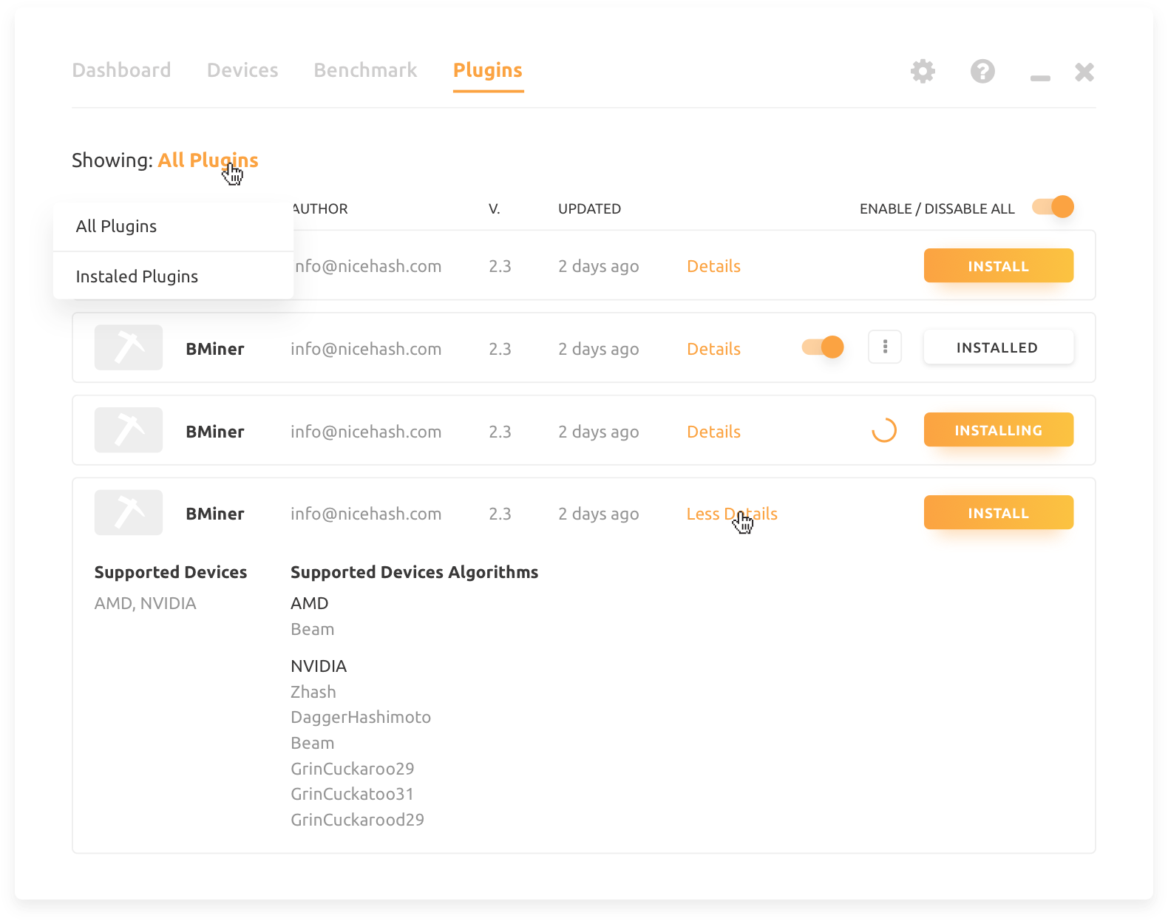Click the pickaxe icon of the installed BMiner
The height and width of the screenshot is (921, 1168).
pyautogui.click(x=129, y=347)
